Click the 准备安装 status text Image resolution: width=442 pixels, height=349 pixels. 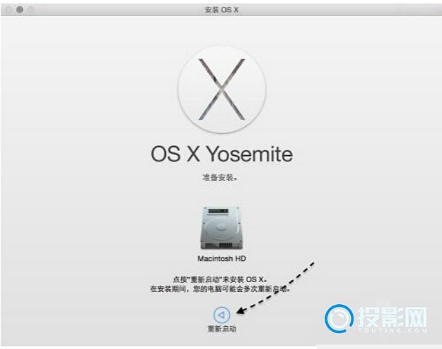(x=220, y=177)
